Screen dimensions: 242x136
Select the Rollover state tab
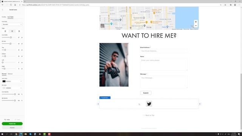pos(10,74)
